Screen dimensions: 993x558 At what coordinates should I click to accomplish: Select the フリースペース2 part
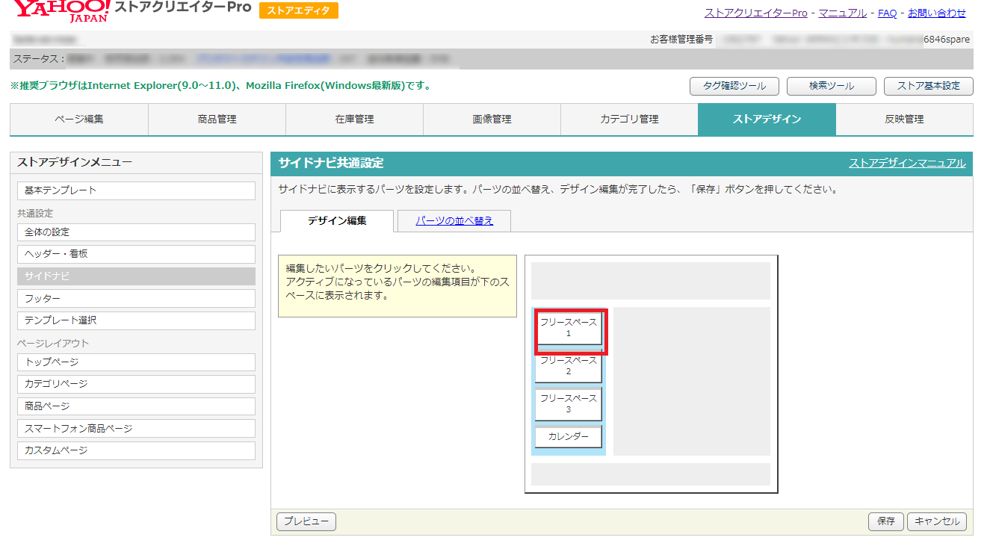(x=569, y=366)
